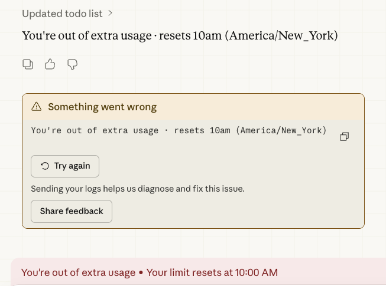This screenshot has width=386, height=286.
Task: Give the response a thumbs down
Action: click(72, 64)
